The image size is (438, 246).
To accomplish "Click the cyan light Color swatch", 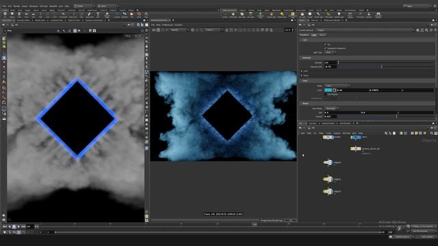I will [x=328, y=90].
